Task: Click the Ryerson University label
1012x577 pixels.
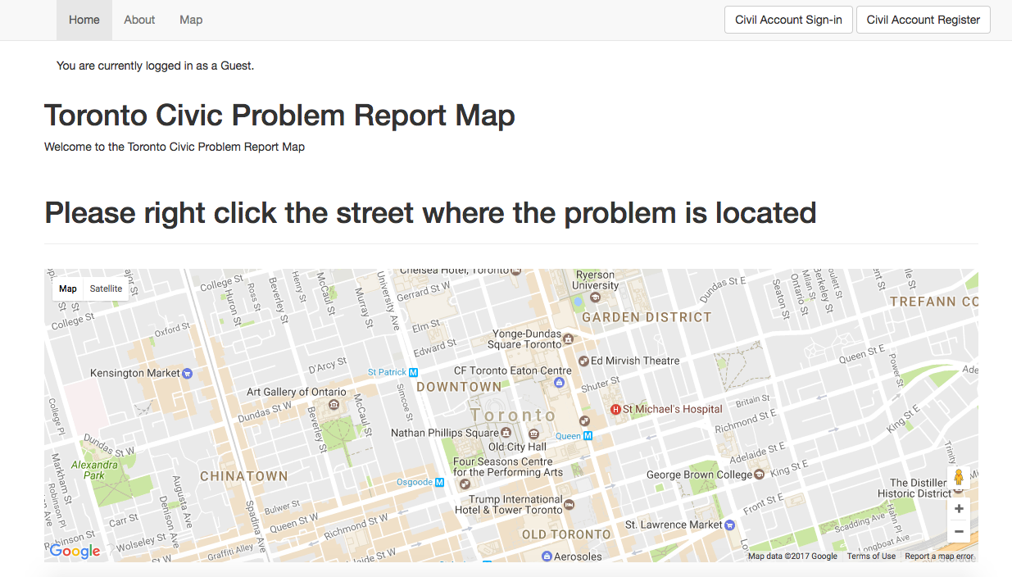Action: [x=596, y=280]
